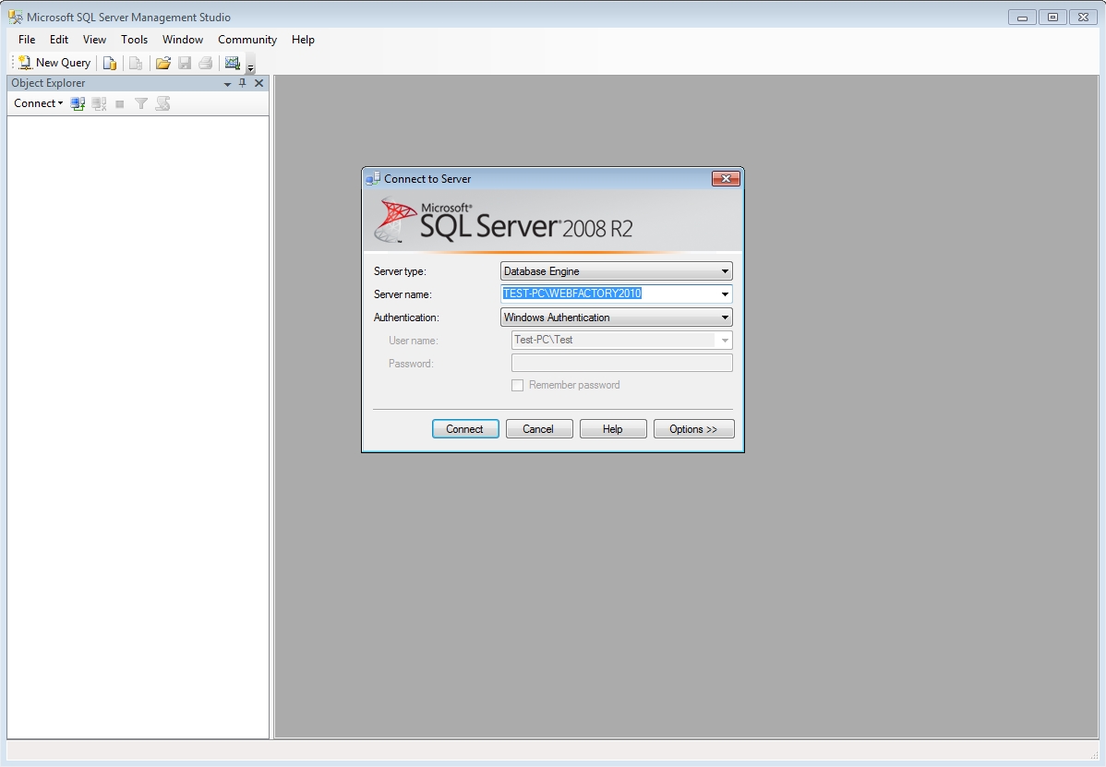
Task: Pin the Object Explorer panel
Action: coord(243,83)
